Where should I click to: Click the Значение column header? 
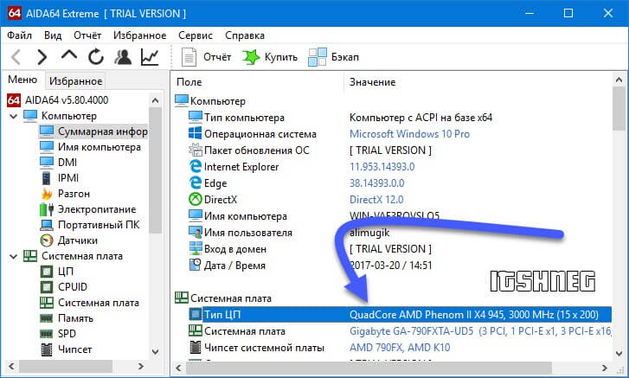(372, 81)
